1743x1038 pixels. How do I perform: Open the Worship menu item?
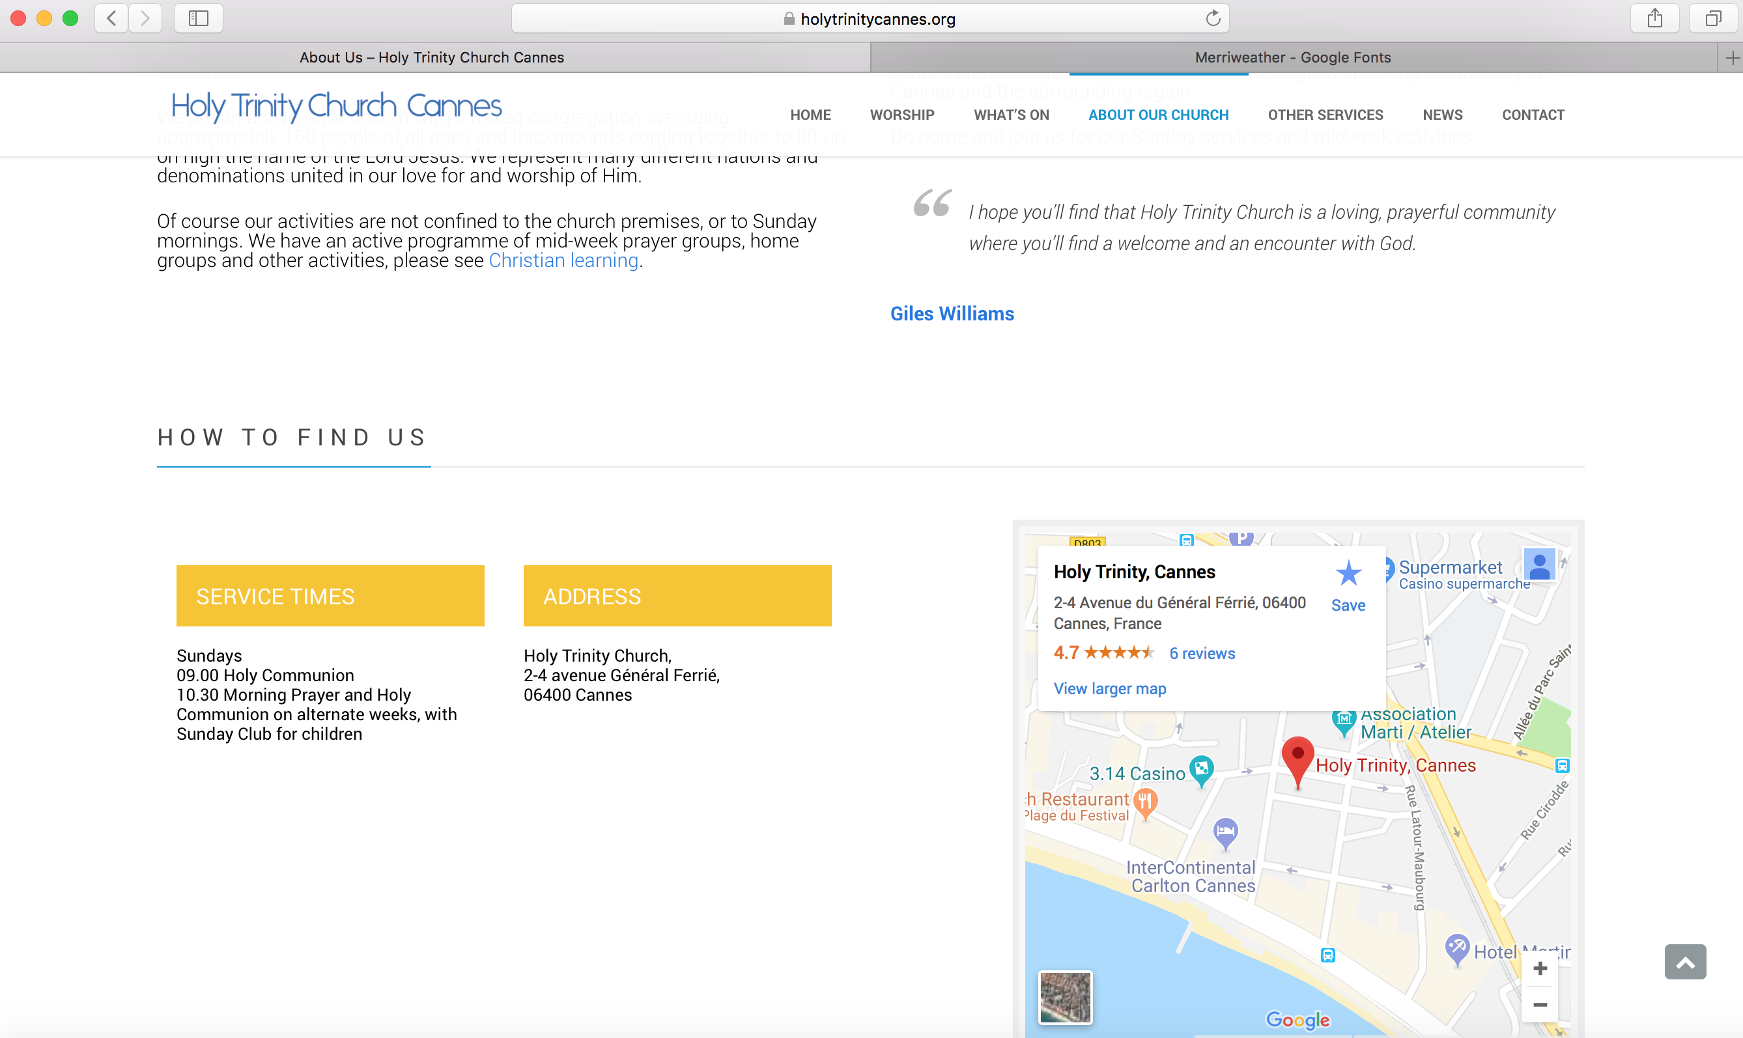coord(901,115)
